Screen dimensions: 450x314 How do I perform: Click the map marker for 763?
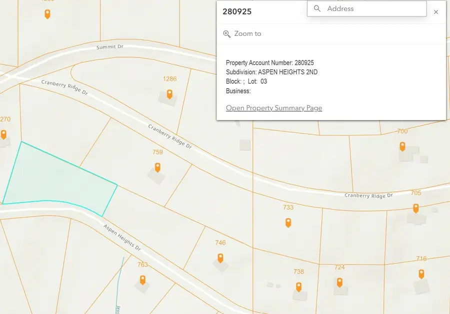[x=142, y=280]
